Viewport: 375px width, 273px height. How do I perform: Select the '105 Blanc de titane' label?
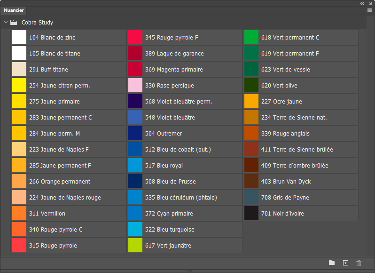tap(55, 53)
